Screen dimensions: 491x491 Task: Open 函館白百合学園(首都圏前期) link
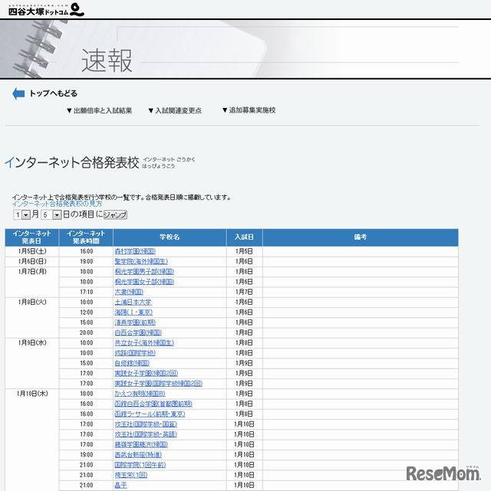point(153,404)
